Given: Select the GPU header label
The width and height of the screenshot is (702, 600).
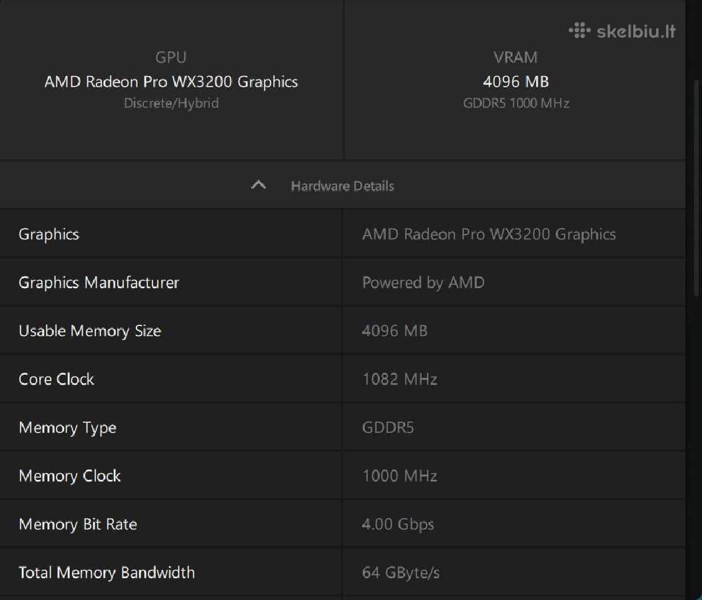Looking at the screenshot, I should 171,57.
